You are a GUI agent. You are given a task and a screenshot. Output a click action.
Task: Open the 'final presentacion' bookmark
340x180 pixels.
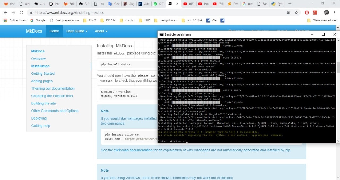tap(64, 20)
